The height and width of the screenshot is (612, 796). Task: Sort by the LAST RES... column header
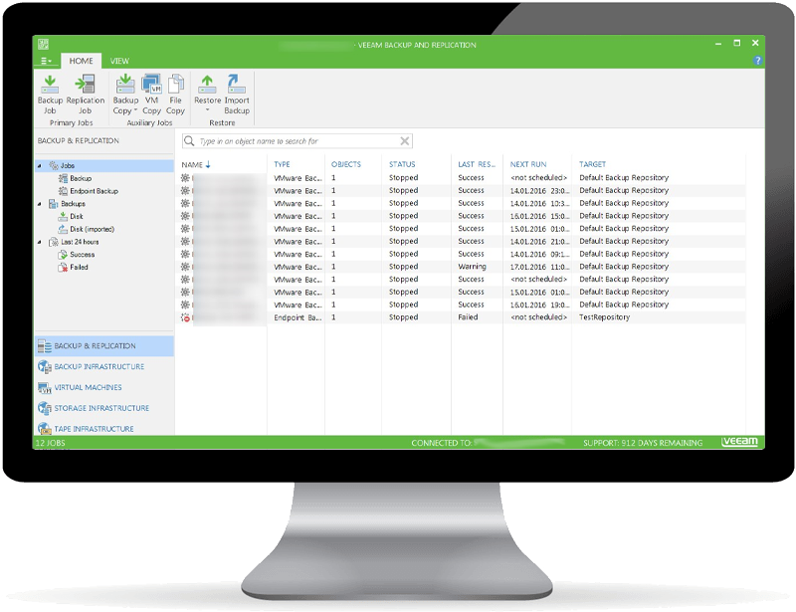(x=477, y=164)
